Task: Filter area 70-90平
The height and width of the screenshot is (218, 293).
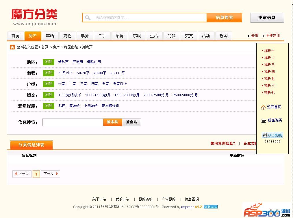Action: point(100,73)
